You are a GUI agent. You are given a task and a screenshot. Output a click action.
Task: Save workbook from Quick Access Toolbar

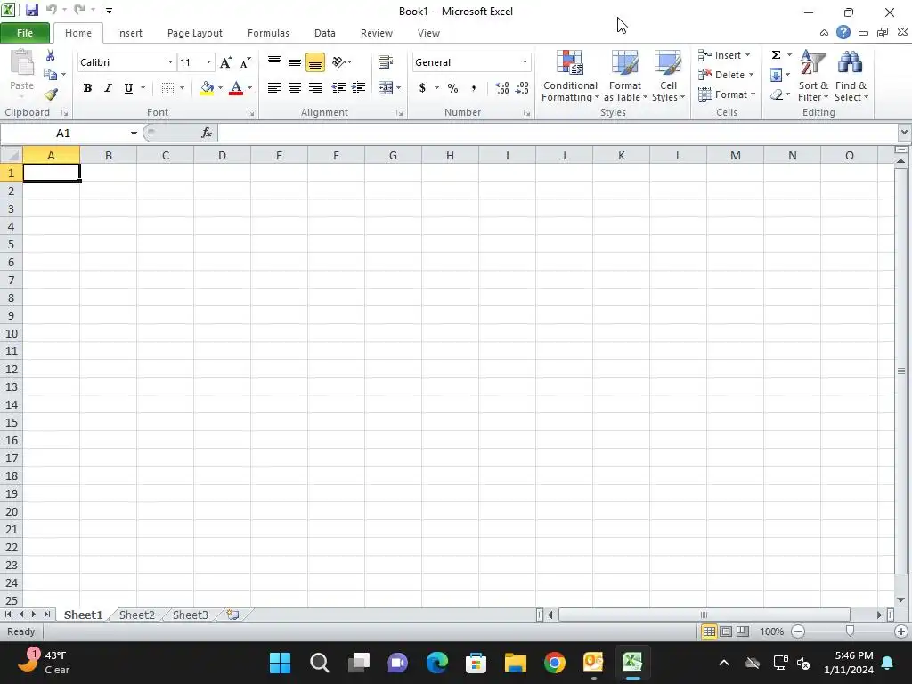pos(31,10)
